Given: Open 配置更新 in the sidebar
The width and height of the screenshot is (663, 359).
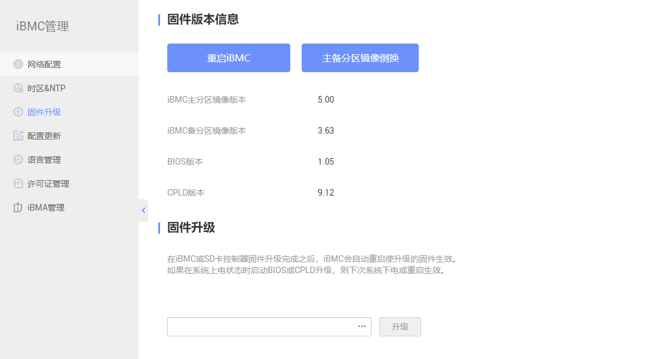Looking at the screenshot, I should [69, 136].
